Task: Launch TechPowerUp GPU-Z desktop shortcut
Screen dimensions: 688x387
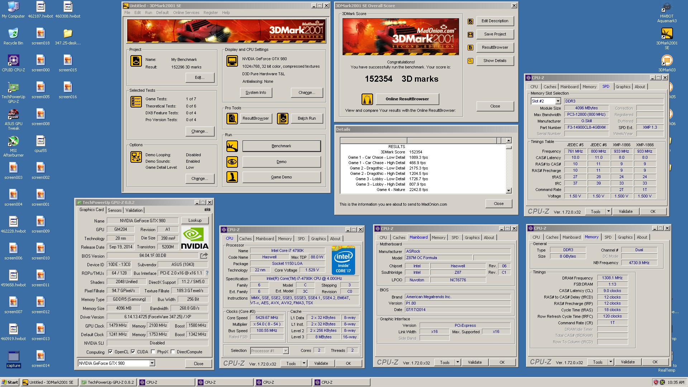Action: pyautogui.click(x=13, y=92)
